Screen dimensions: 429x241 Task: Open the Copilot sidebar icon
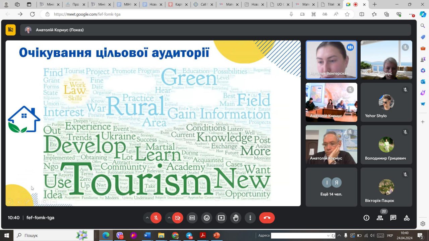tap(423, 14)
